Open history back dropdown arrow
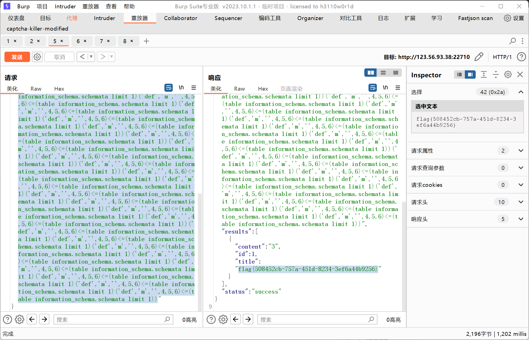This screenshot has width=529, height=340. tap(91, 57)
